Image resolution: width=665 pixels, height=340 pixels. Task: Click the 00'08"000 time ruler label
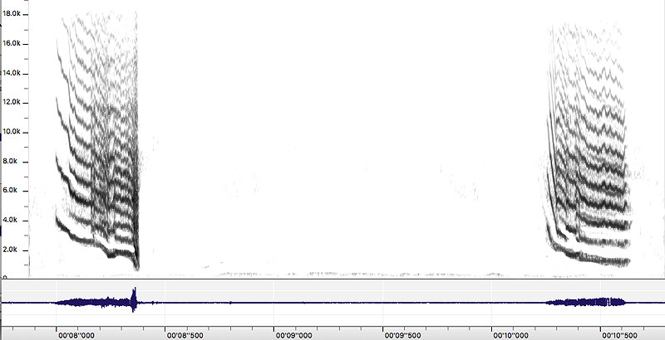[x=74, y=335]
